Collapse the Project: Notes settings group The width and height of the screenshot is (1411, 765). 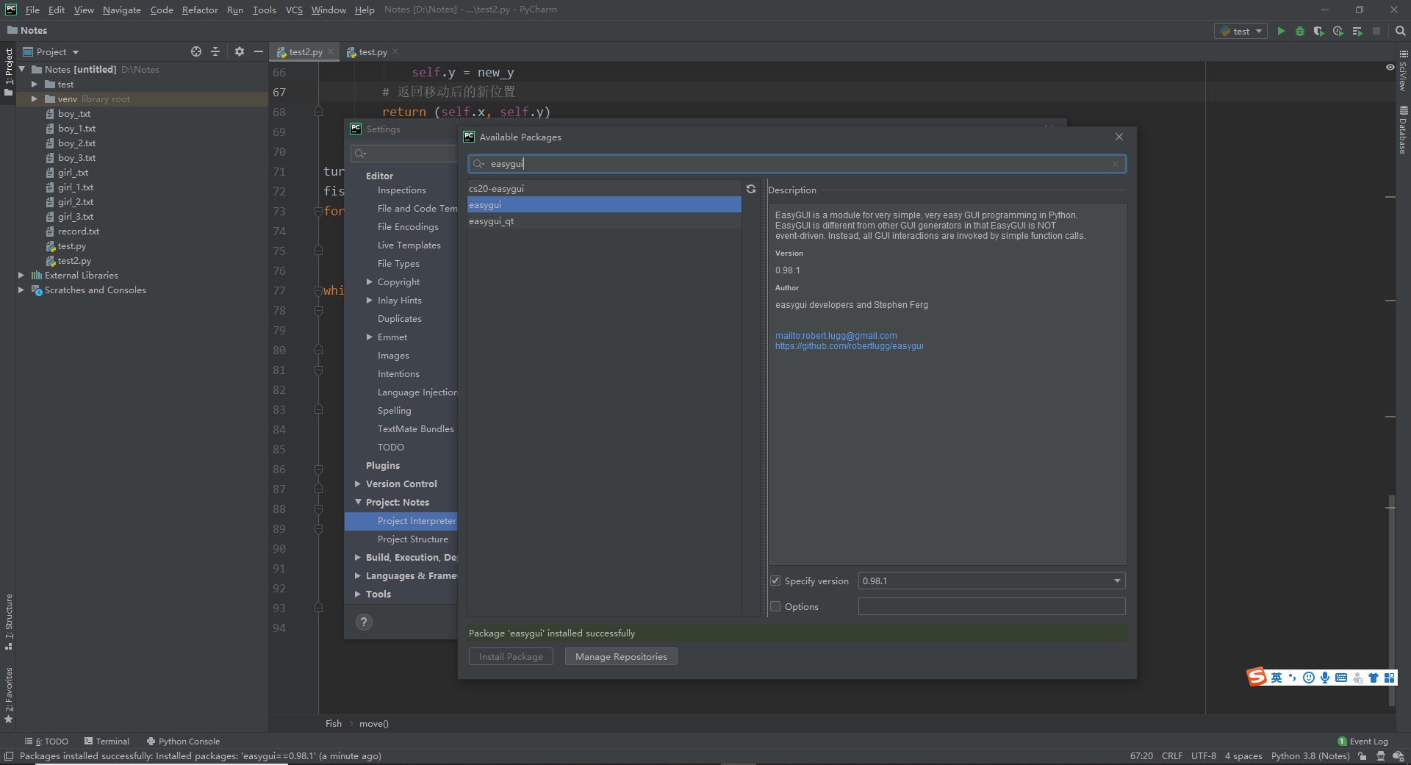[x=358, y=502]
